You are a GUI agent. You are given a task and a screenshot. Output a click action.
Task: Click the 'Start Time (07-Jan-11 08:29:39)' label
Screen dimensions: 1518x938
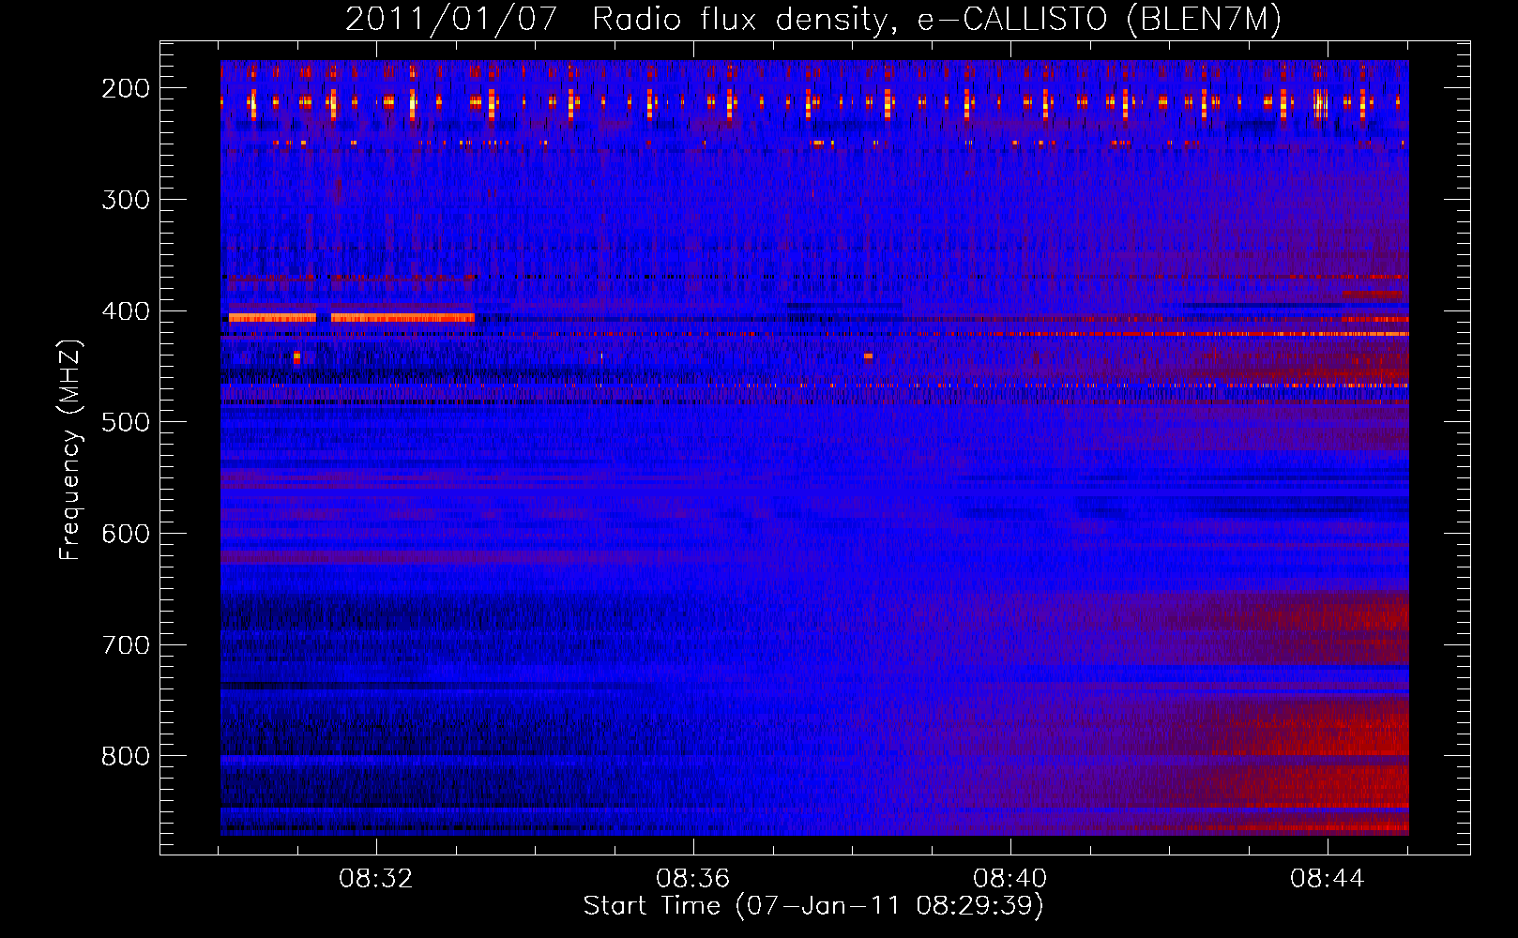coord(813,905)
